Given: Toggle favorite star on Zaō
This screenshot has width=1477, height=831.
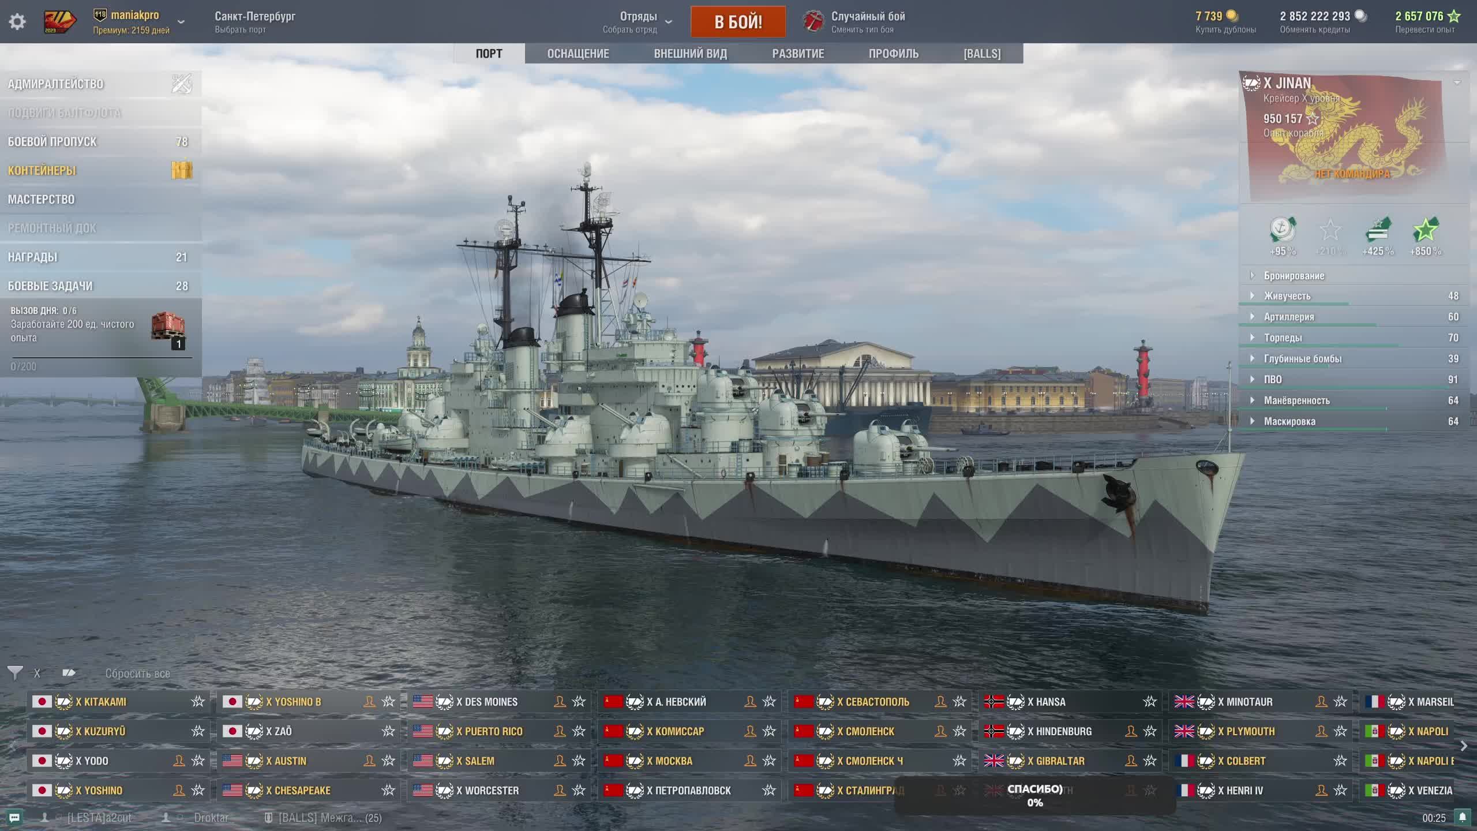Looking at the screenshot, I should [x=388, y=731].
